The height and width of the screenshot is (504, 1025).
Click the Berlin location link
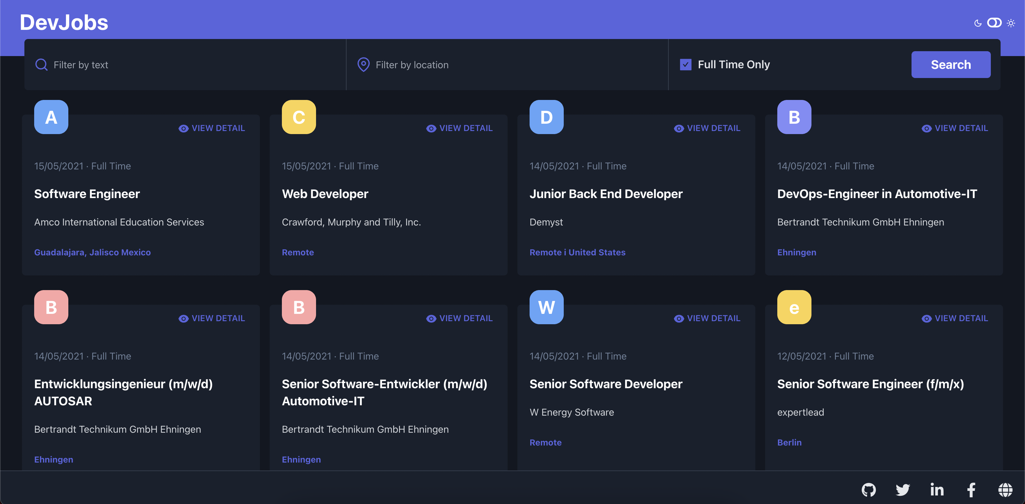coord(789,442)
